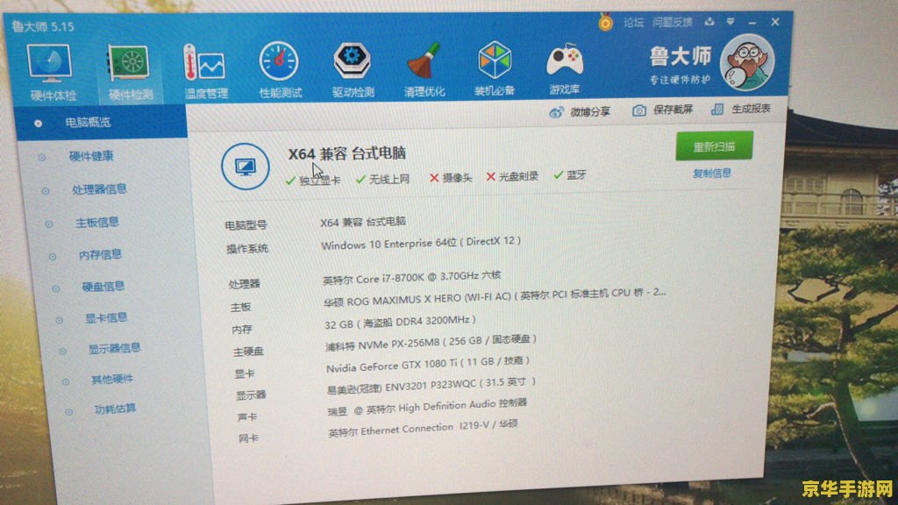Select 硬件健康 in the sidebar
Image resolution: width=898 pixels, height=505 pixels.
pos(91,156)
